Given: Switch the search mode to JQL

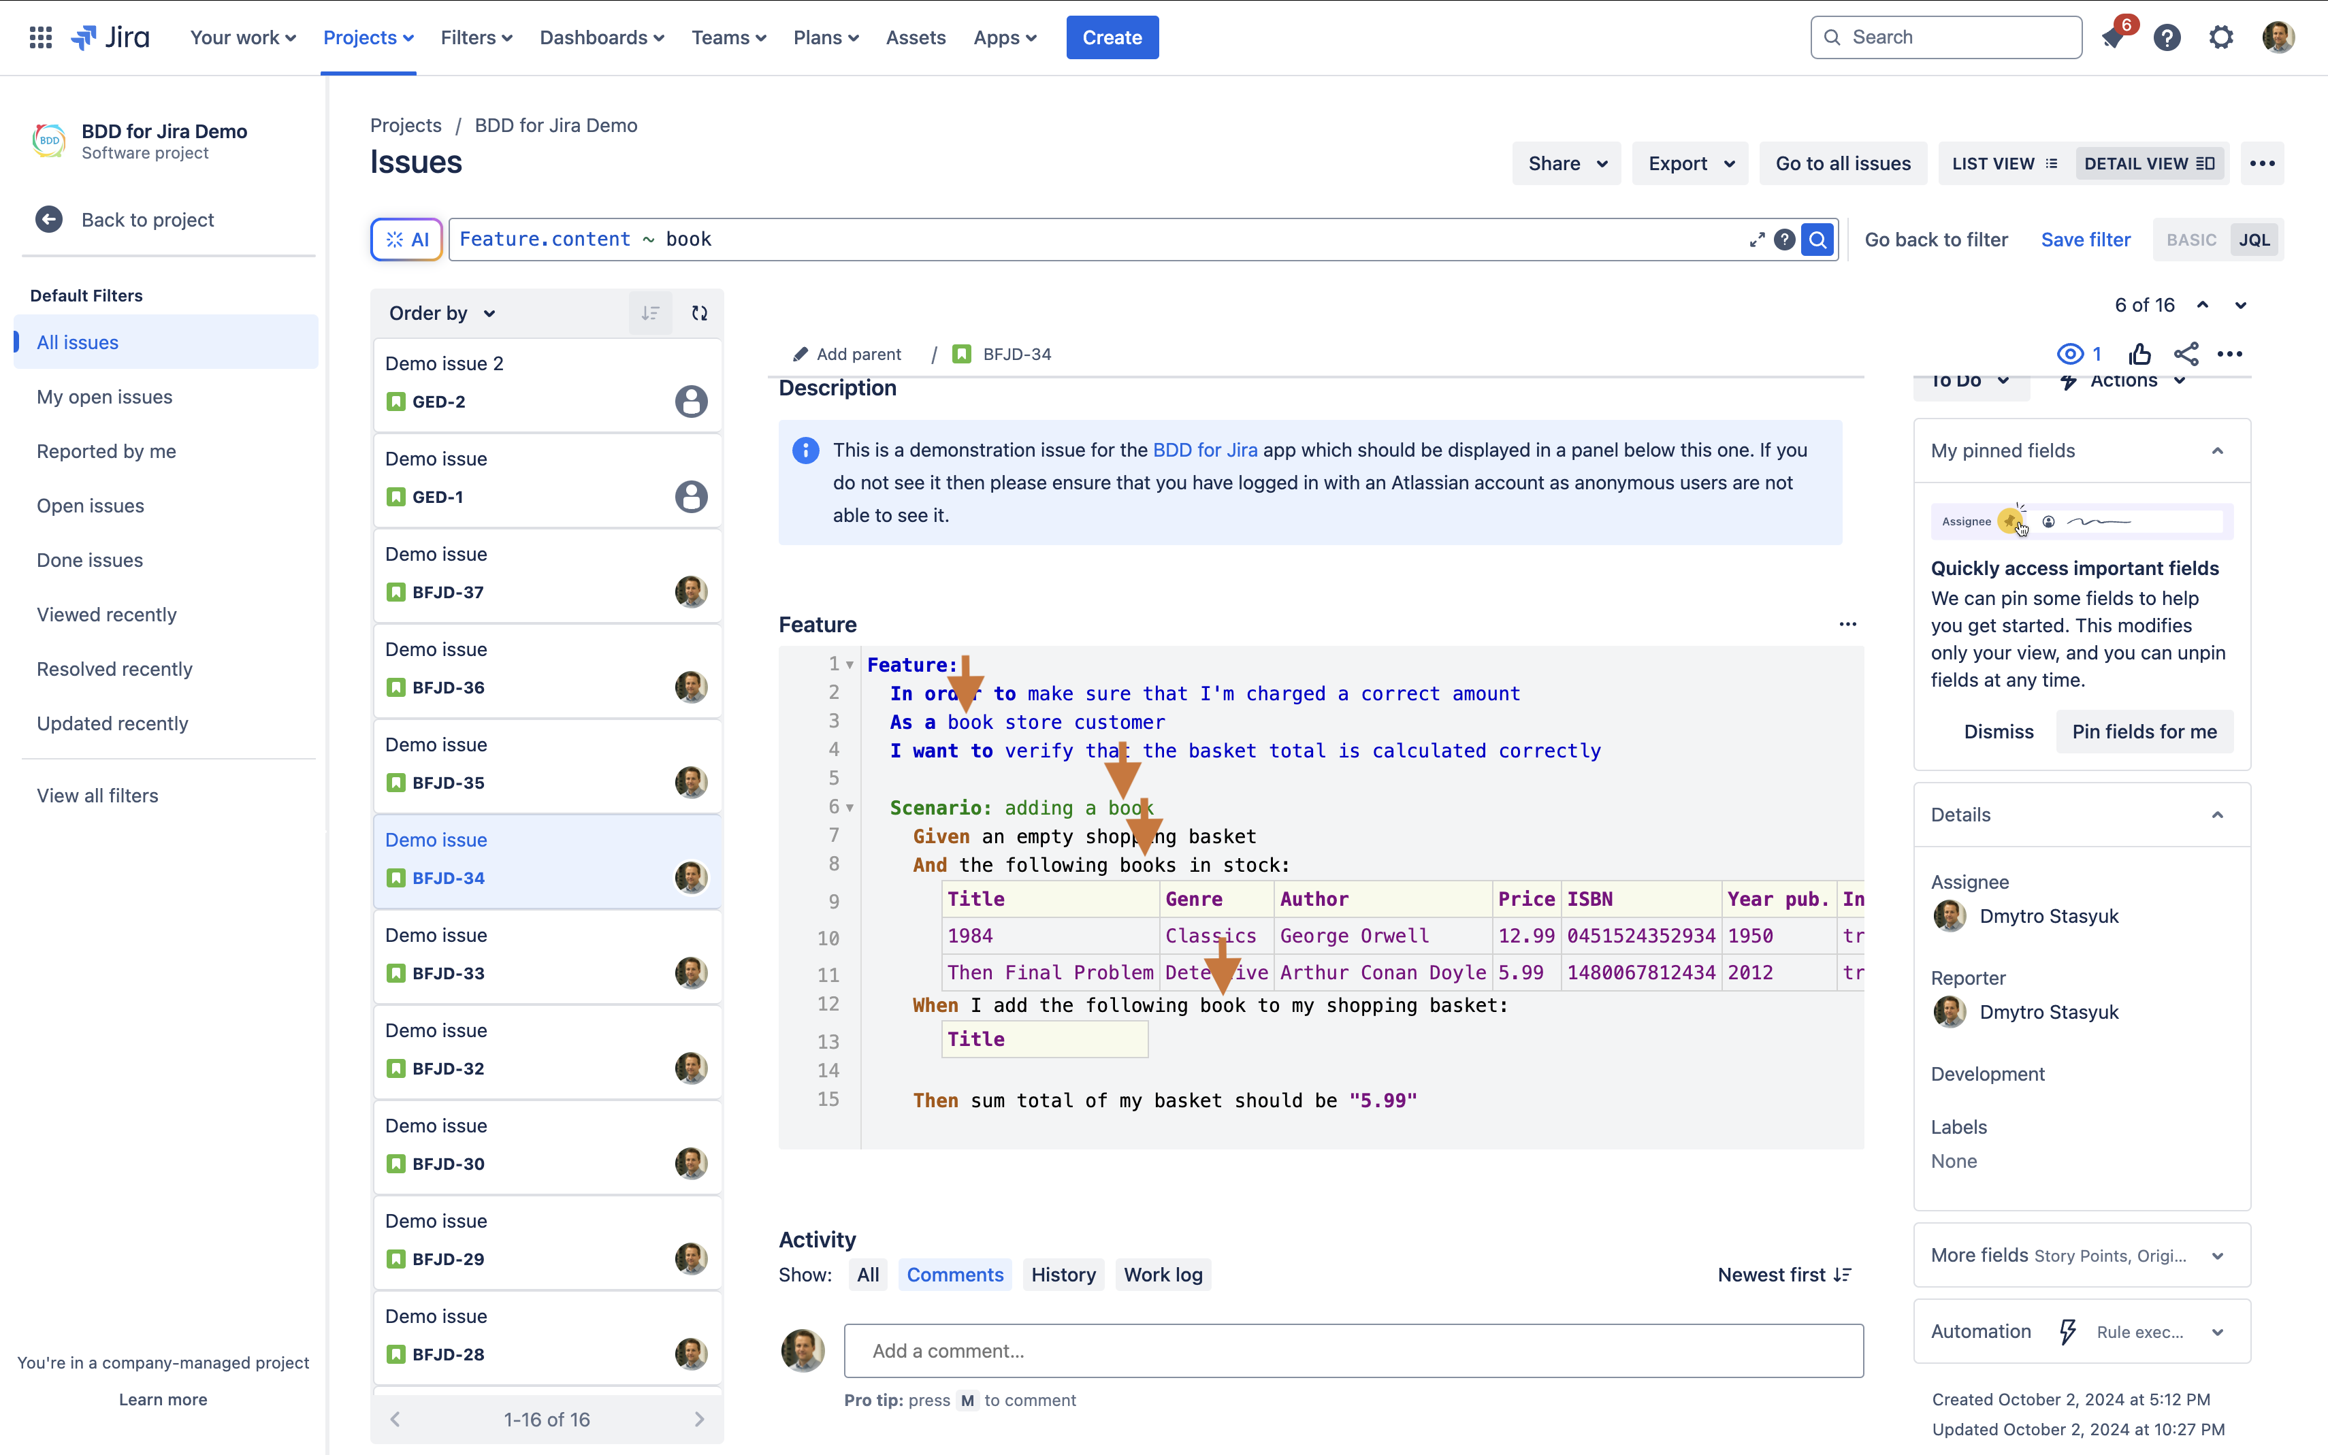Looking at the screenshot, I should point(2254,240).
